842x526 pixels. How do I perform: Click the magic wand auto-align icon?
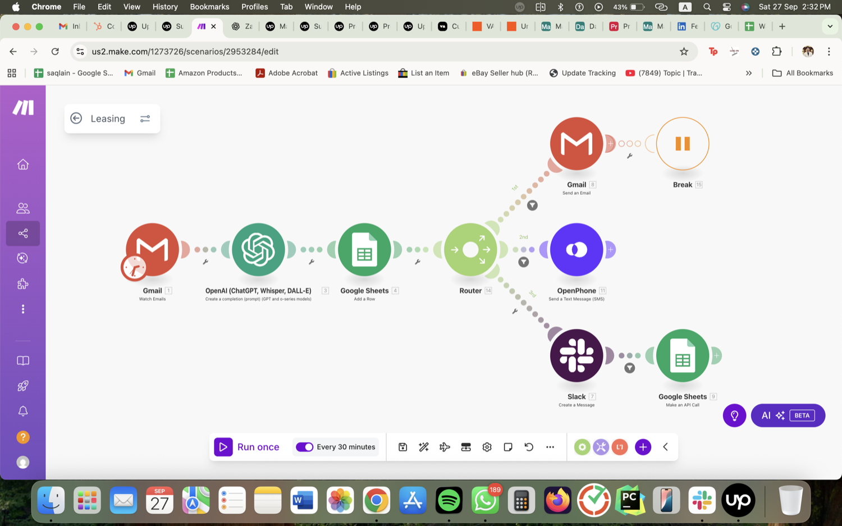click(424, 447)
